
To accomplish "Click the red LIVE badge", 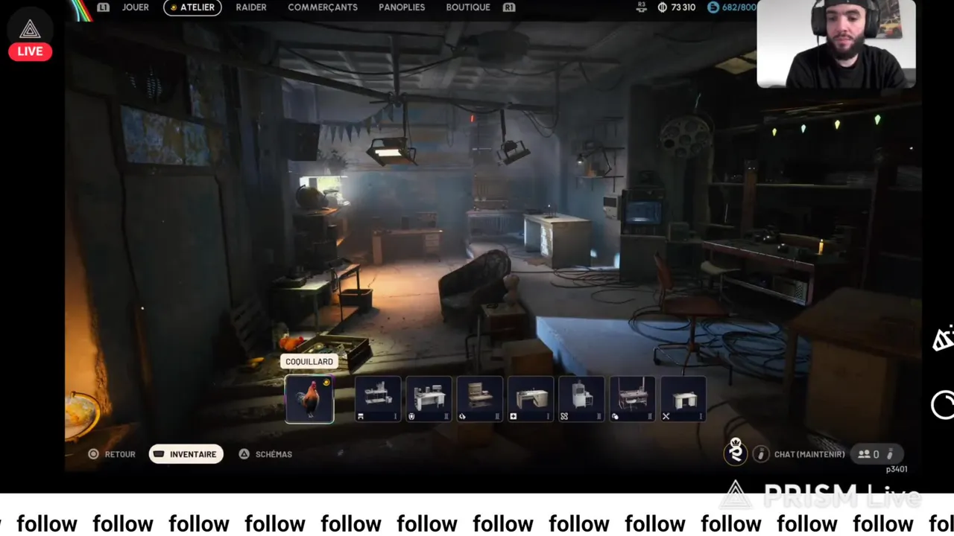I will [30, 51].
